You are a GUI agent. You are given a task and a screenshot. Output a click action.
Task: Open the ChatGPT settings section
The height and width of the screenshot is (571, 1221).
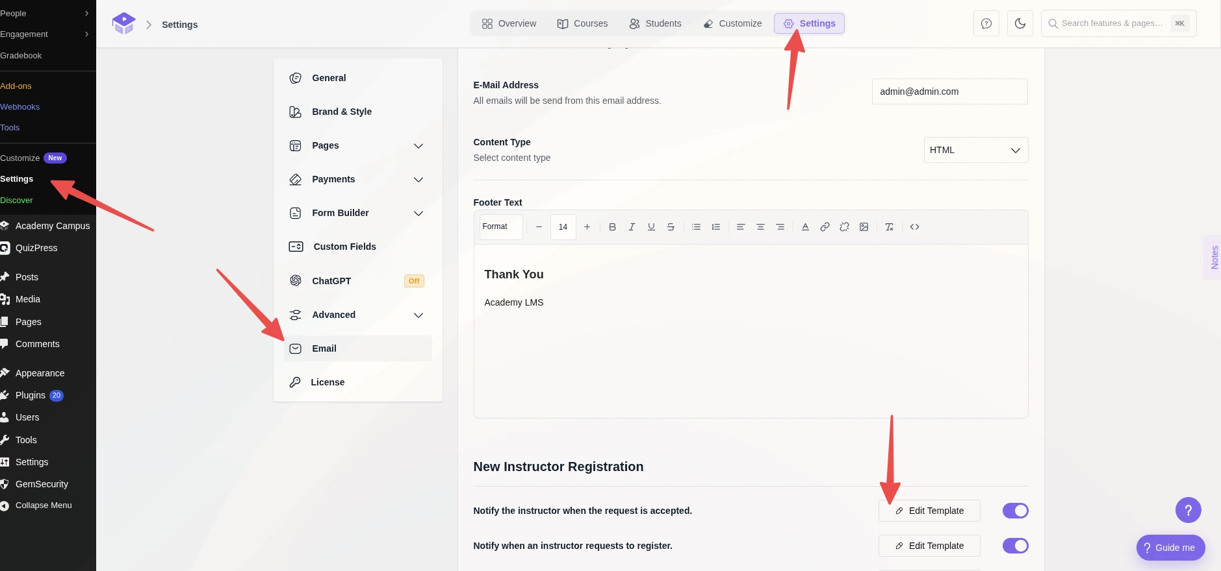pos(357,281)
